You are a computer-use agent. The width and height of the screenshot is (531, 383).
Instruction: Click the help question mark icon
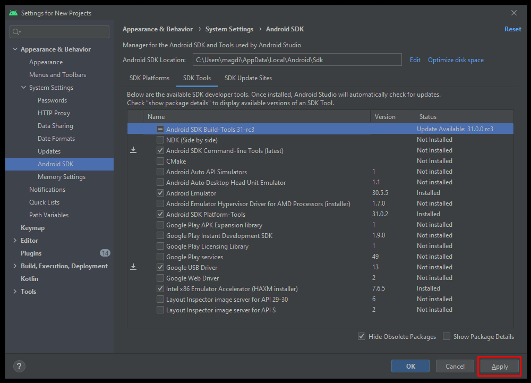[19, 366]
